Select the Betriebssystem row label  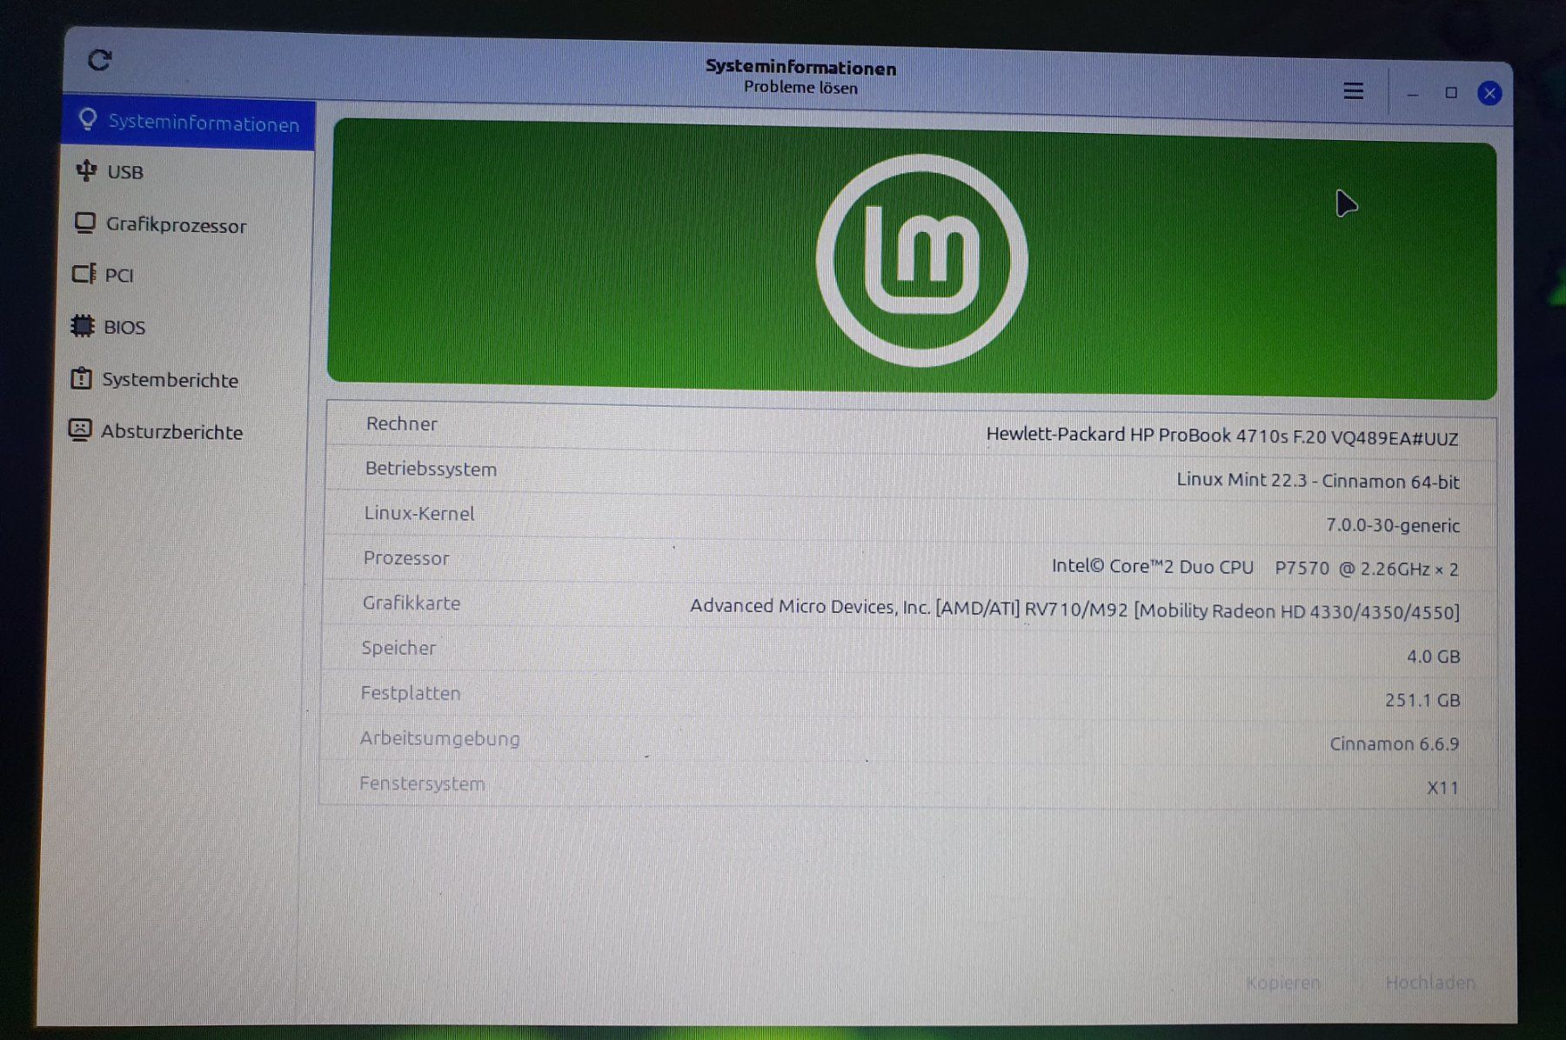pyautogui.click(x=431, y=469)
